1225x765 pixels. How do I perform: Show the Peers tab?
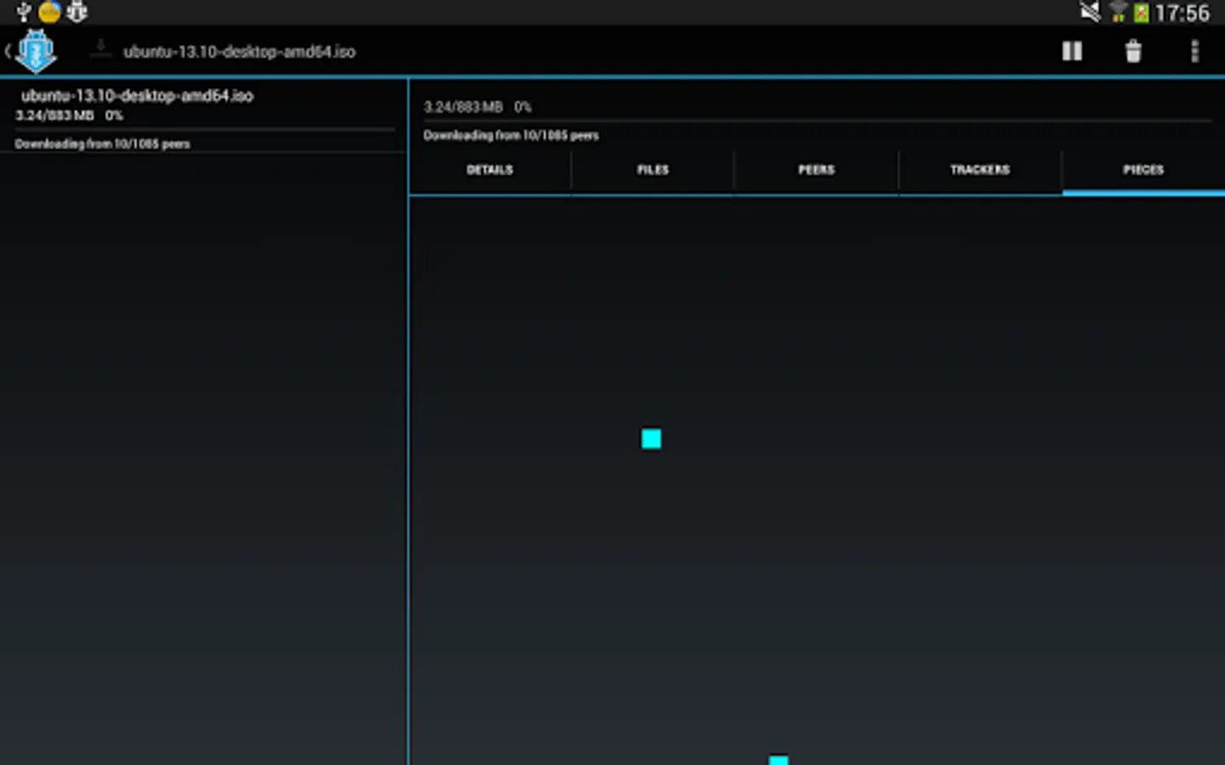point(817,170)
